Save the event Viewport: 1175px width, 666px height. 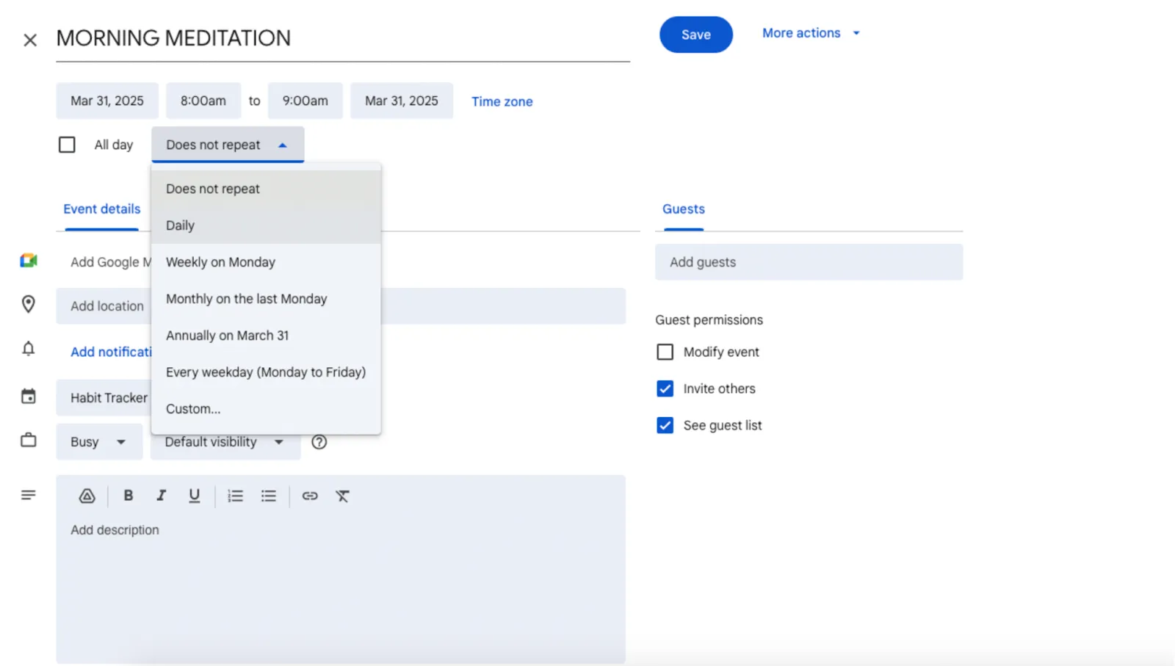coord(695,35)
